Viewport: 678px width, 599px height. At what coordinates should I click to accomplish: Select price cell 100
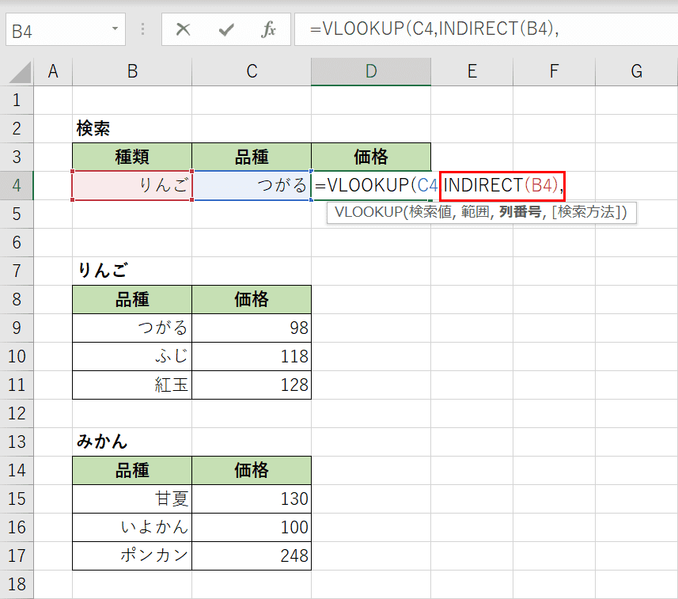click(x=252, y=527)
